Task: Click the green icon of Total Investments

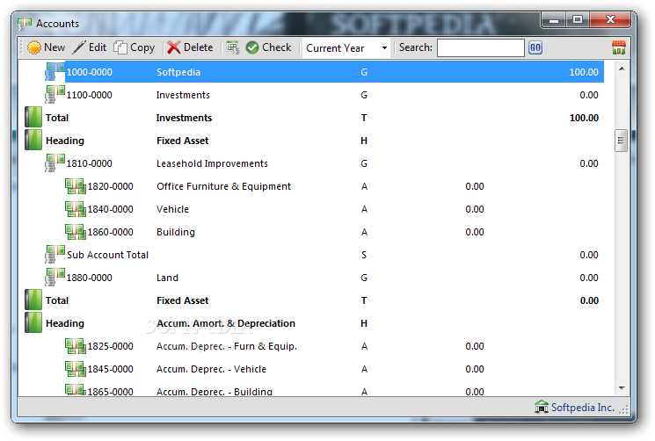Action: tap(33, 117)
